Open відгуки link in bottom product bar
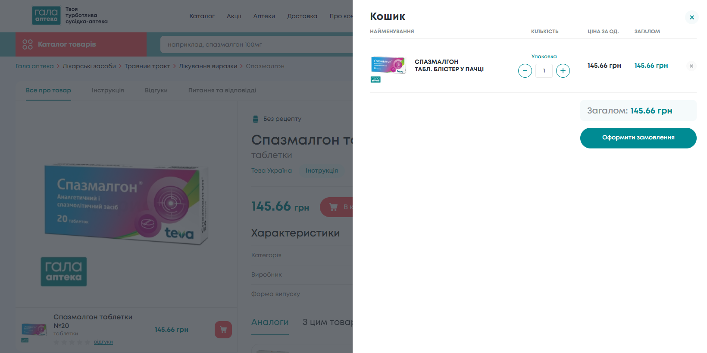 [103, 342]
